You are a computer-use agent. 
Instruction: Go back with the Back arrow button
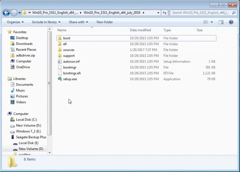point(6,13)
